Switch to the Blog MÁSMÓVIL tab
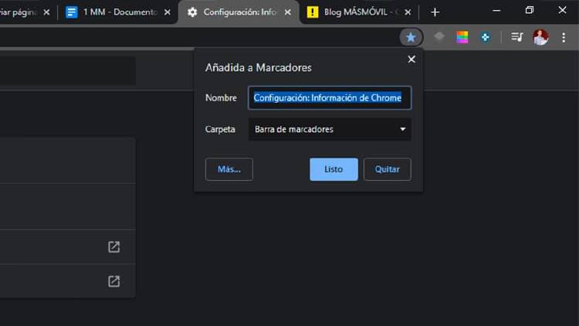Viewport: 579px width, 326px height. [359, 12]
